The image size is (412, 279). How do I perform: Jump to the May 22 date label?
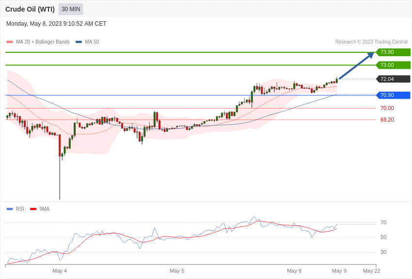(372, 271)
